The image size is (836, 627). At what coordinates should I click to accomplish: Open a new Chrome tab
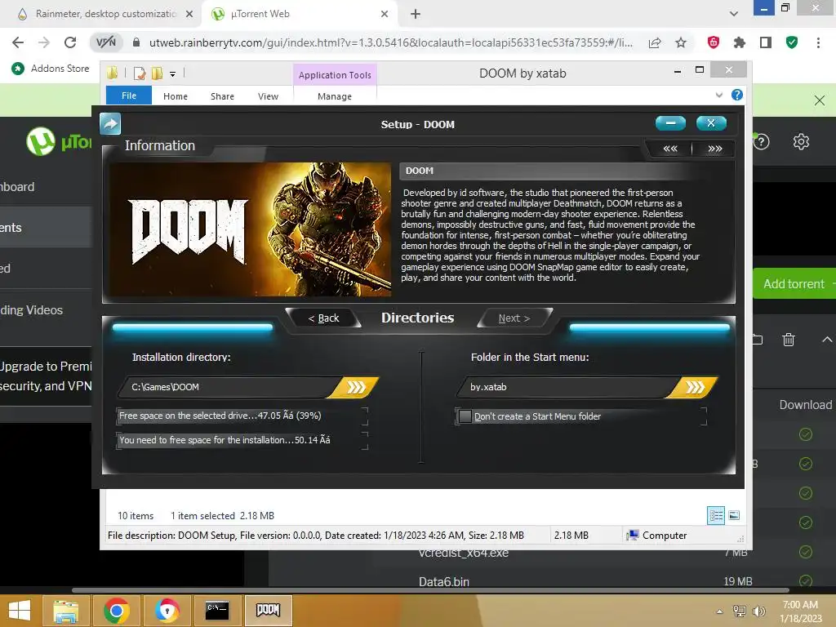coord(416,14)
